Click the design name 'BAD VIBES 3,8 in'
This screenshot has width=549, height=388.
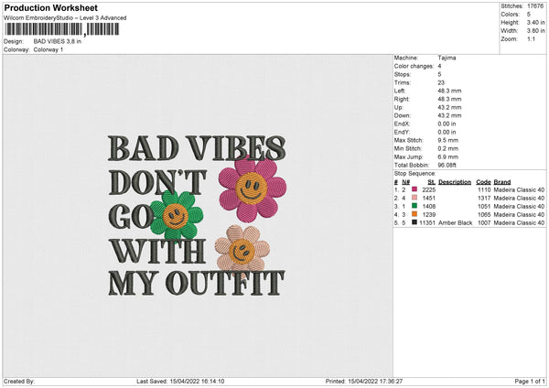pyautogui.click(x=58, y=41)
